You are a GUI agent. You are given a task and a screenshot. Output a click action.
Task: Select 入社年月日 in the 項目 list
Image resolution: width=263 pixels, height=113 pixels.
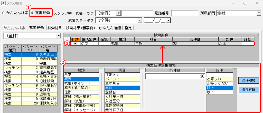(122, 97)
